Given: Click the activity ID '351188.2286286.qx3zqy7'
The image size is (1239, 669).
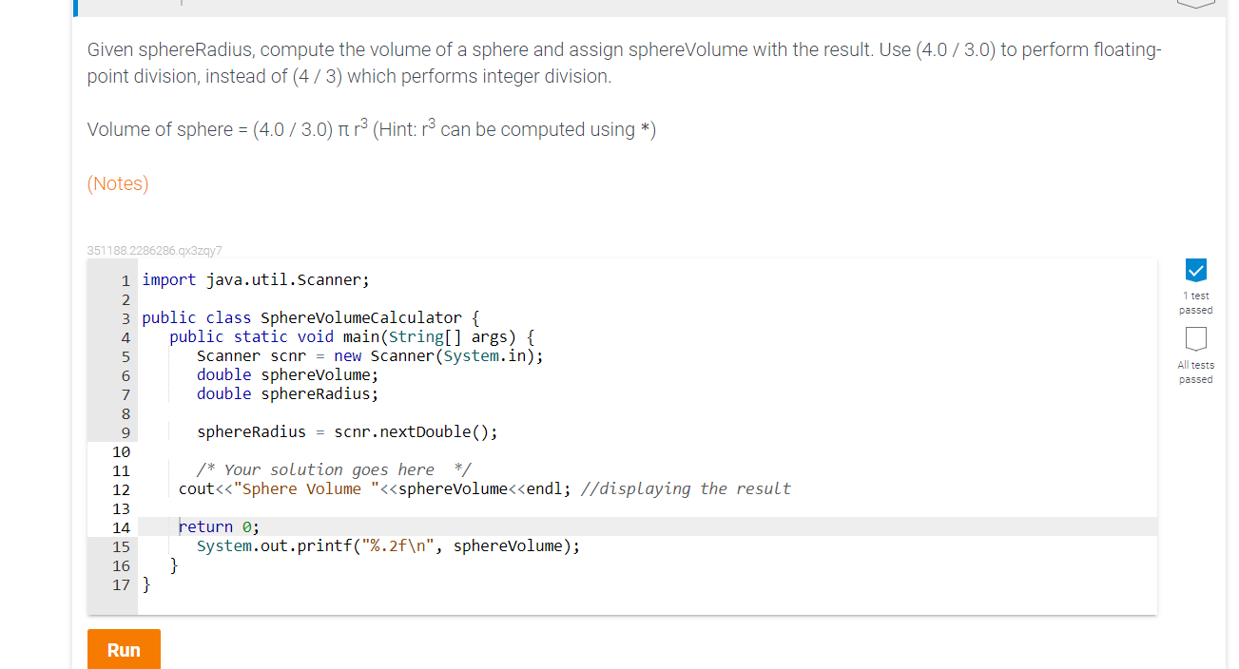Looking at the screenshot, I should coord(154,250).
